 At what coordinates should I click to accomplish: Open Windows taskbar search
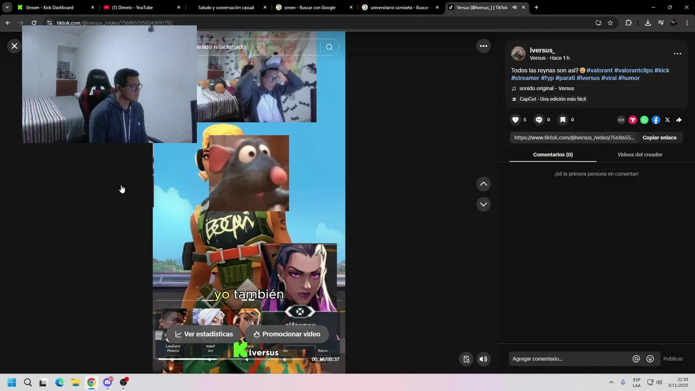pyautogui.click(x=28, y=382)
